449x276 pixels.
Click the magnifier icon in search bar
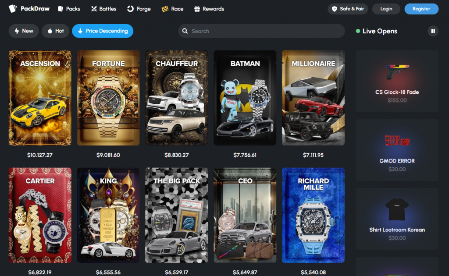(x=185, y=31)
